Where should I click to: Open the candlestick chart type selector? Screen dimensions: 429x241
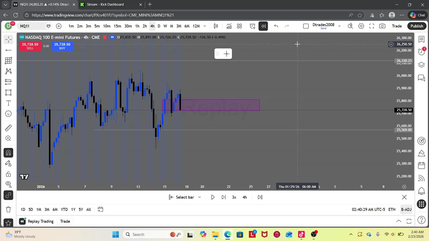coord(216,26)
